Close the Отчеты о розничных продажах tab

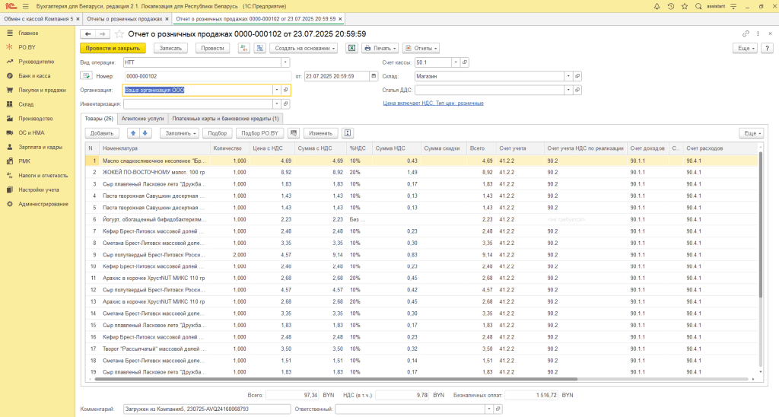tap(167, 19)
